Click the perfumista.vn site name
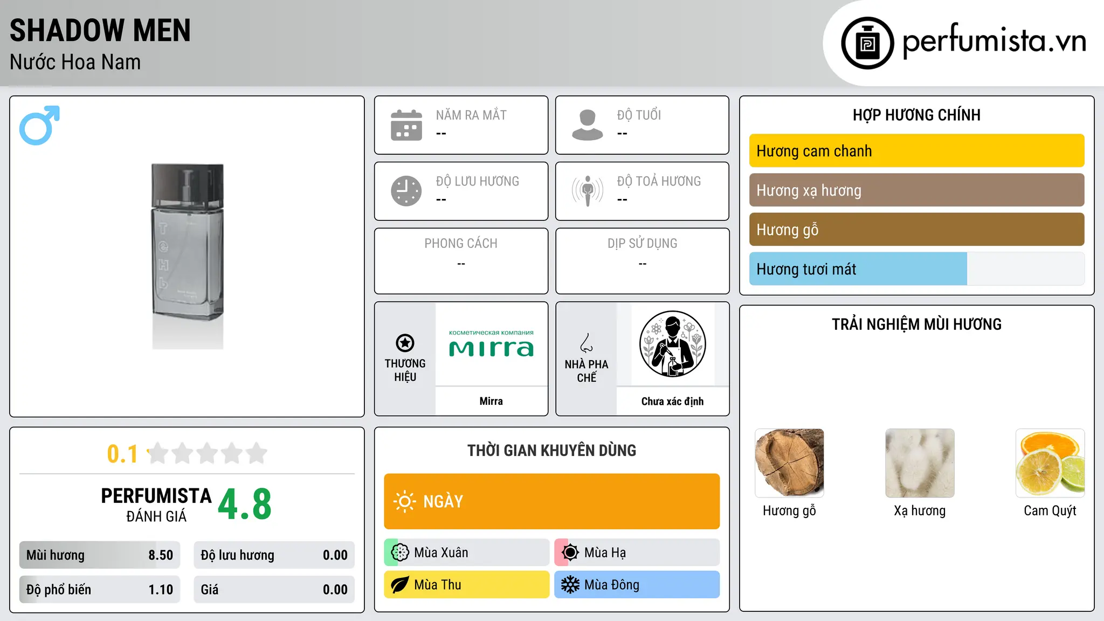 coord(994,41)
